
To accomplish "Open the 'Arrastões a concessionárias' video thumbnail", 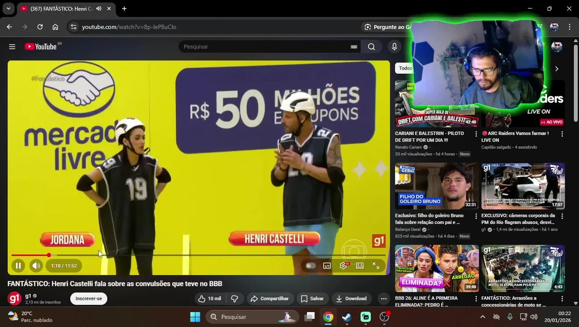I will click(523, 268).
